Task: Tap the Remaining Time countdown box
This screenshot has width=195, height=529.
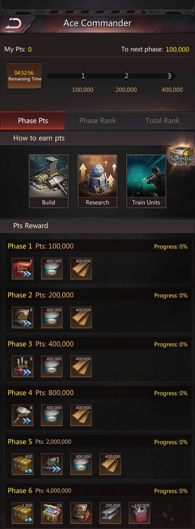Action: tap(24, 76)
